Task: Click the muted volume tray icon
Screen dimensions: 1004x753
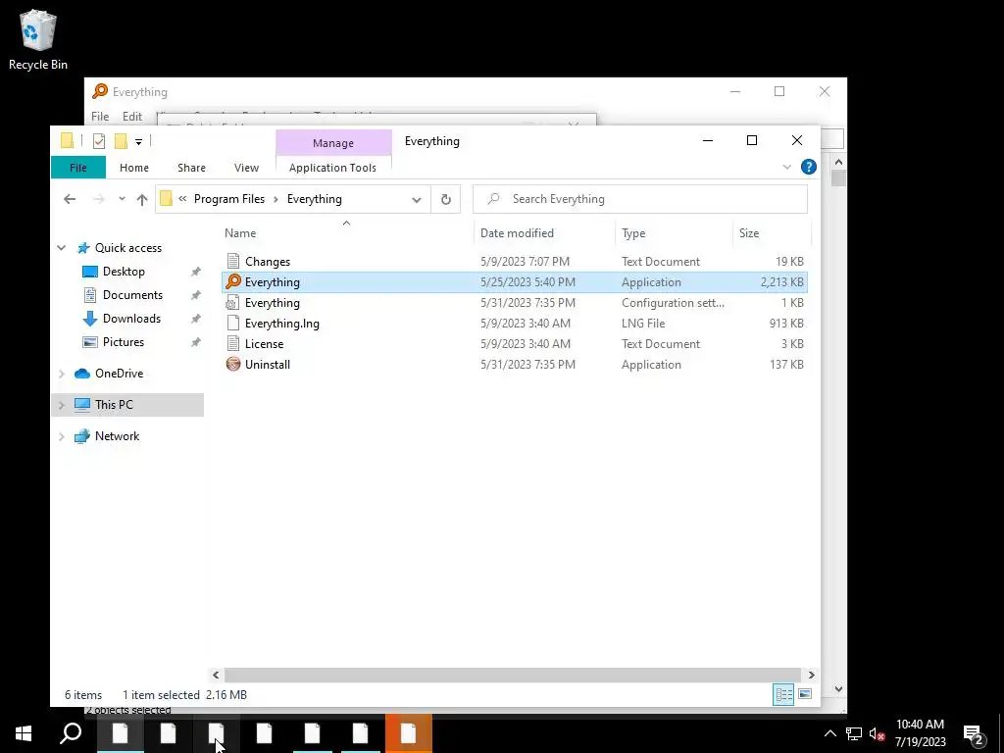Action: tap(877, 733)
